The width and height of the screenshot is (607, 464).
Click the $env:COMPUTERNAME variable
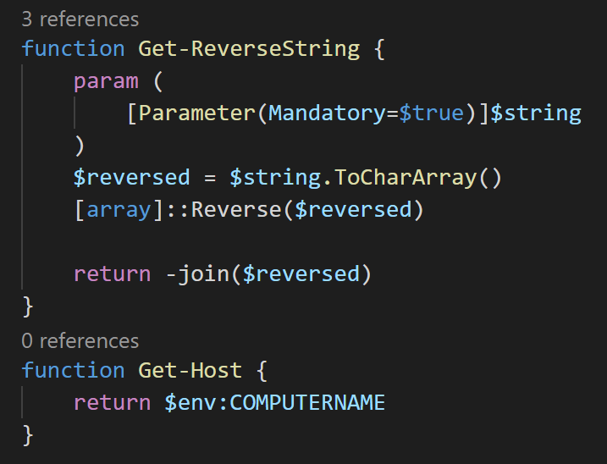click(275, 402)
